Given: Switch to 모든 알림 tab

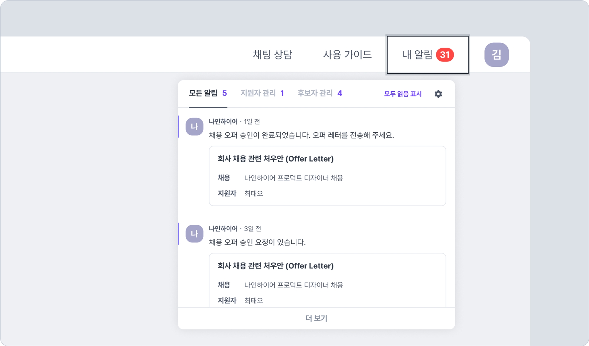Looking at the screenshot, I should (x=208, y=93).
